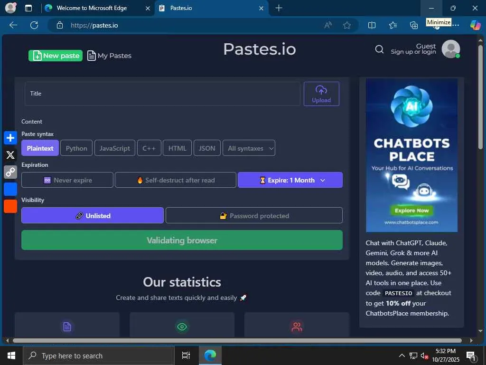Open Read aloud icon in address bar

click(328, 25)
